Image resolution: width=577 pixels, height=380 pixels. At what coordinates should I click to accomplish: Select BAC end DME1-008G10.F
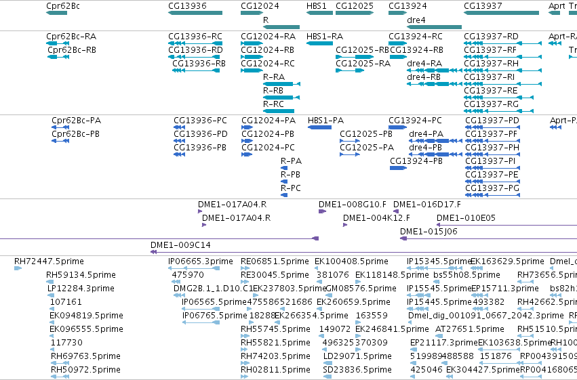point(353,205)
